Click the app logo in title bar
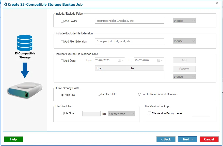223x146 pixels. 5,5
